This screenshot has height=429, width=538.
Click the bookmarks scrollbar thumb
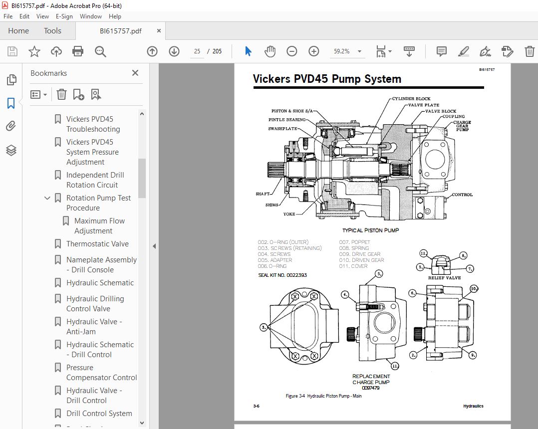(x=142, y=178)
